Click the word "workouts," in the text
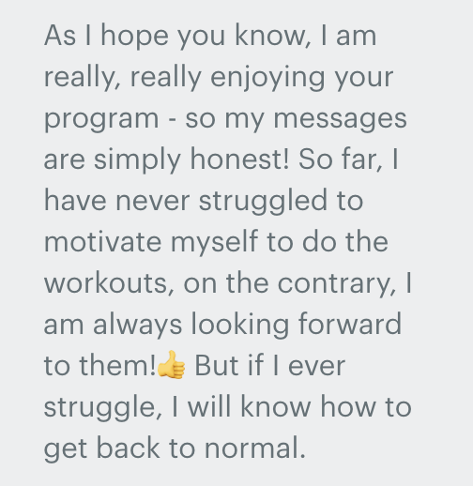473x486 pixels. pyautogui.click(x=109, y=284)
